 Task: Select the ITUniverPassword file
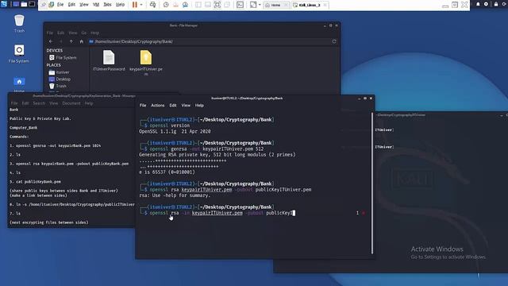109,60
